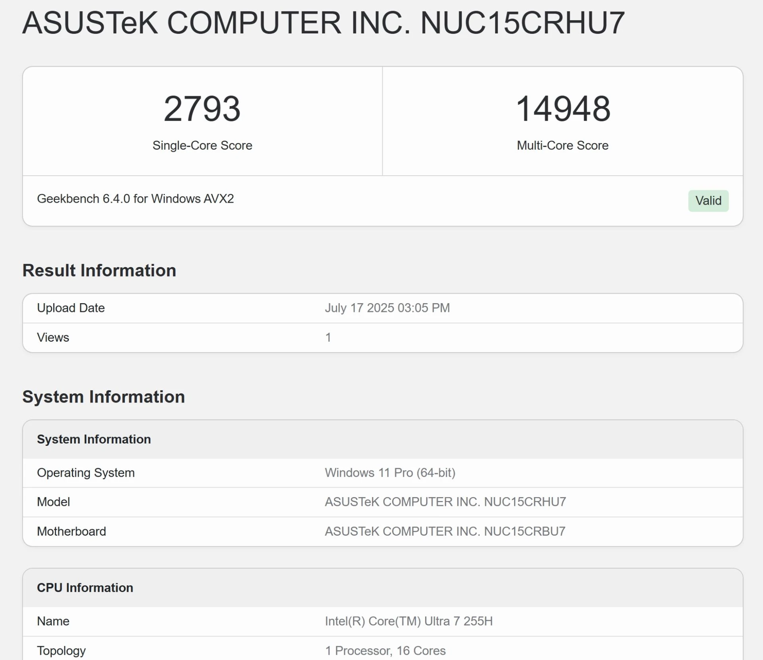Click the Motherboard row label

point(72,531)
